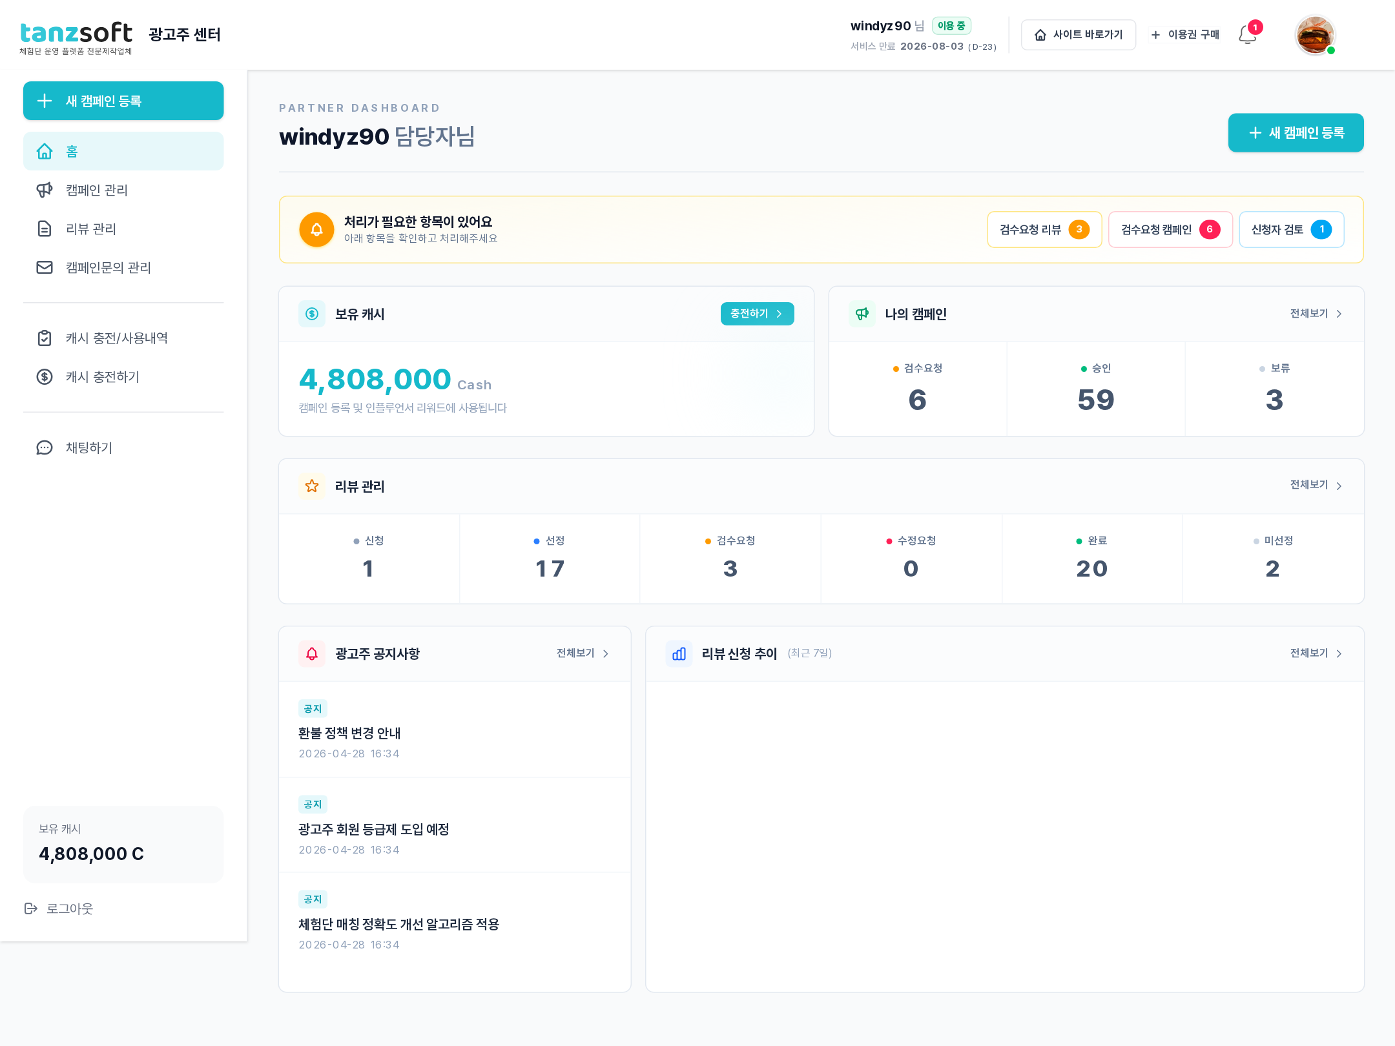Click 로그아웃 link

[59, 908]
